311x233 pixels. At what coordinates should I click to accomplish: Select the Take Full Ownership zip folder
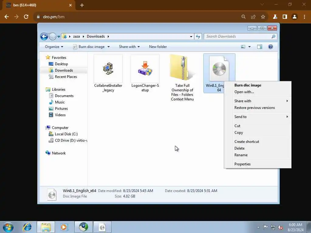182,68
